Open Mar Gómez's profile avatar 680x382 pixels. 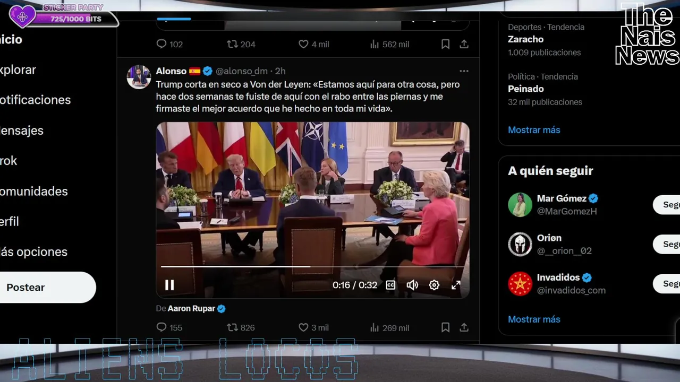point(520,205)
